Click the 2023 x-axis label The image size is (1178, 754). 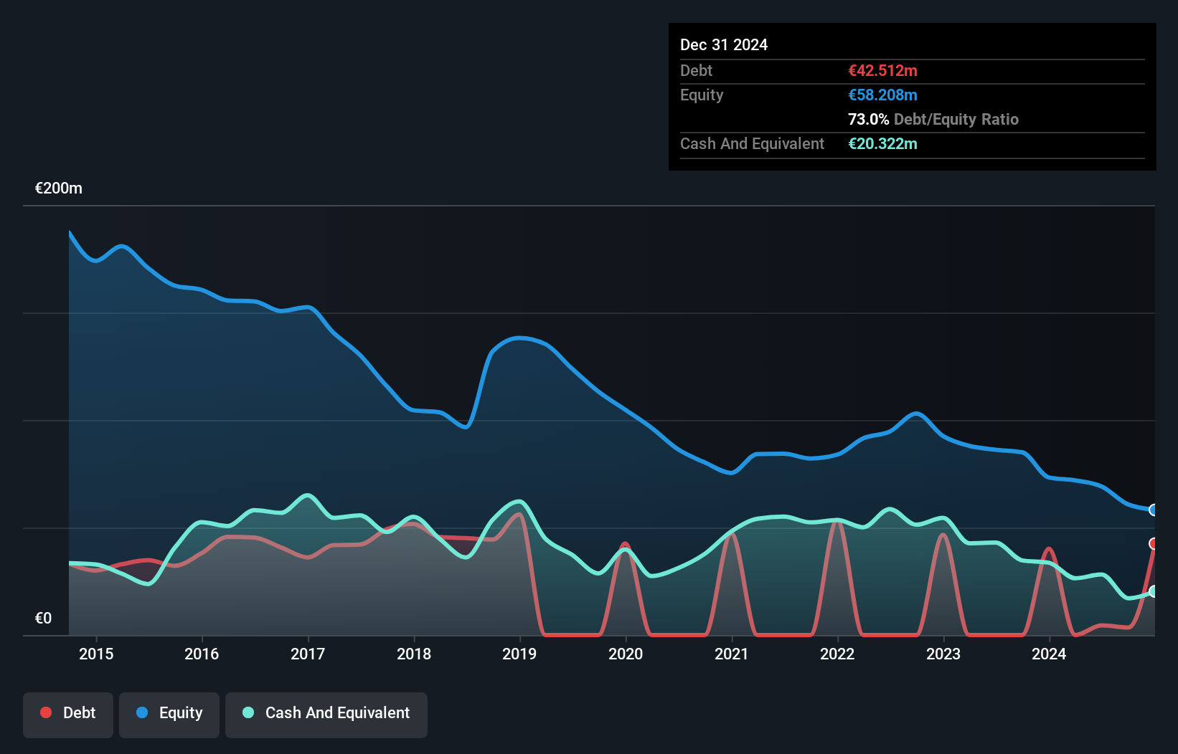(x=943, y=654)
